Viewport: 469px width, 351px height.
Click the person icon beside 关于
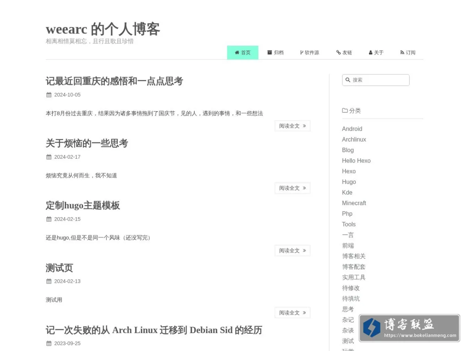click(371, 53)
